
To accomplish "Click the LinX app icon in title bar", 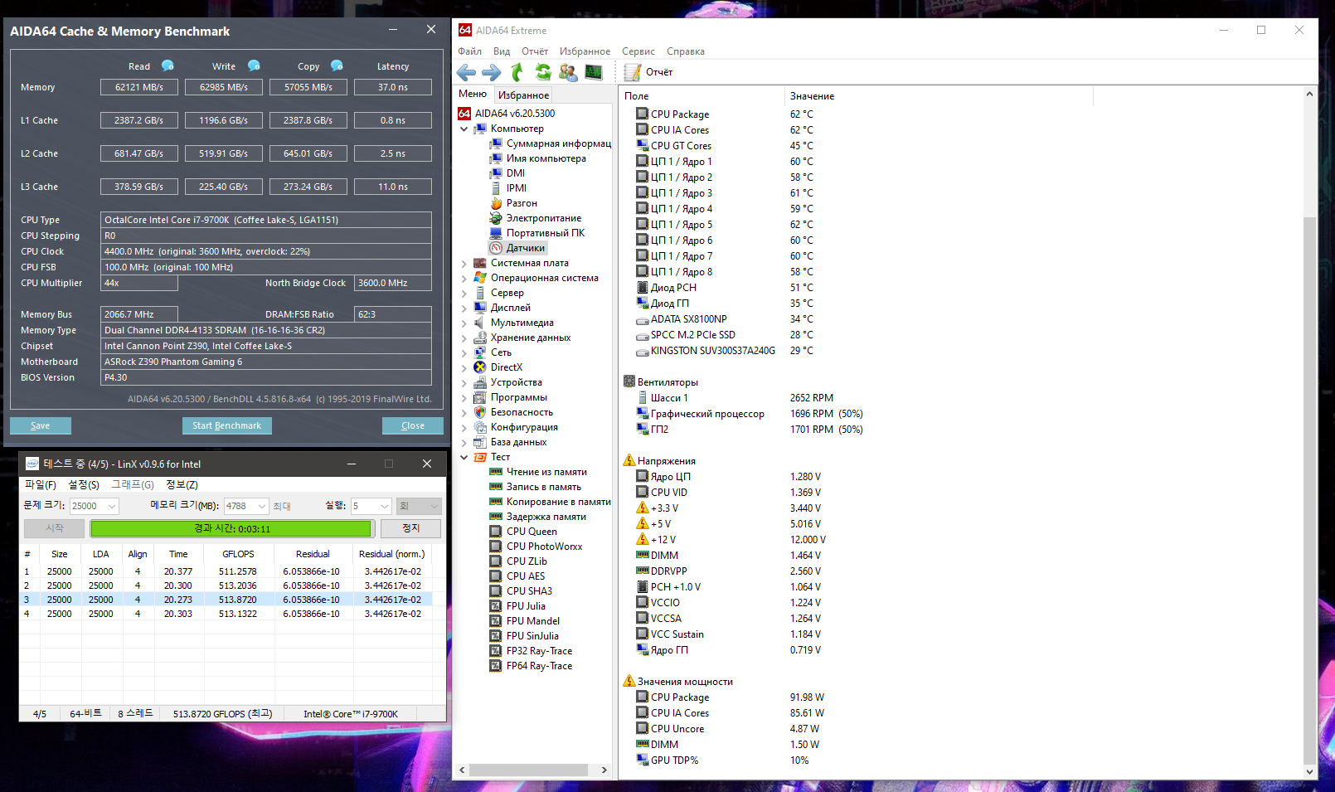I will point(32,464).
